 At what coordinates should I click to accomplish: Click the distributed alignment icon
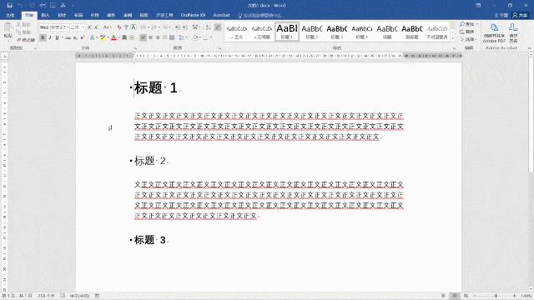coord(172,37)
